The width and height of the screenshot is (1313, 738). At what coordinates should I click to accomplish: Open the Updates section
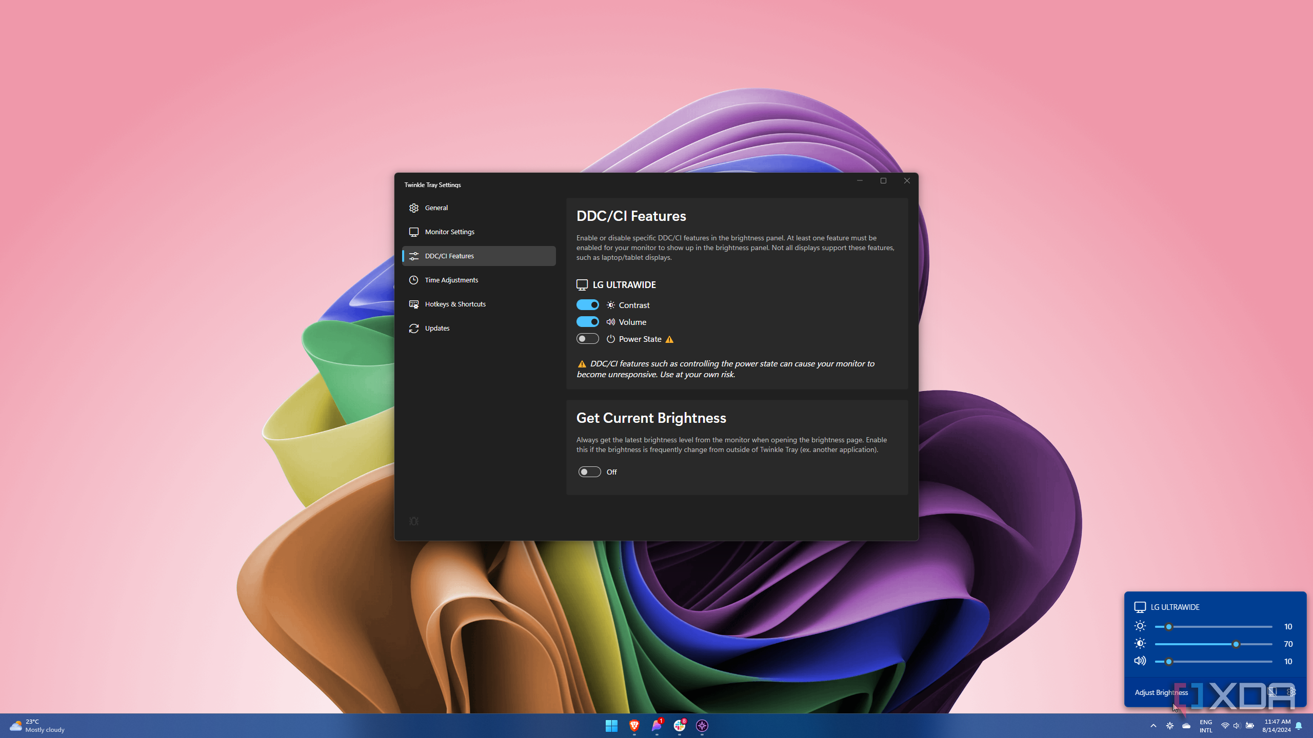pos(479,328)
